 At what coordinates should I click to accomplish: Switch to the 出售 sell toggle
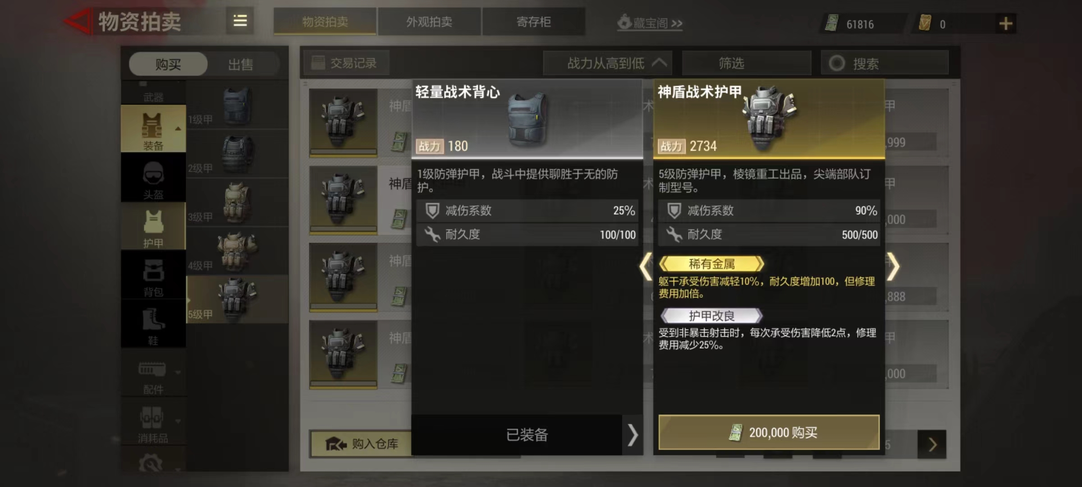pyautogui.click(x=241, y=64)
